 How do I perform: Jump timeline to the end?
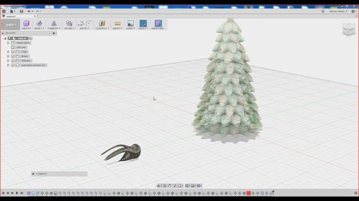[x=22, y=193]
